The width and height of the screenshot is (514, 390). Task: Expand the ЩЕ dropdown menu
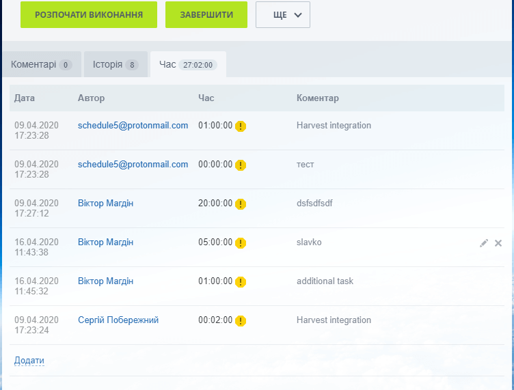click(283, 15)
